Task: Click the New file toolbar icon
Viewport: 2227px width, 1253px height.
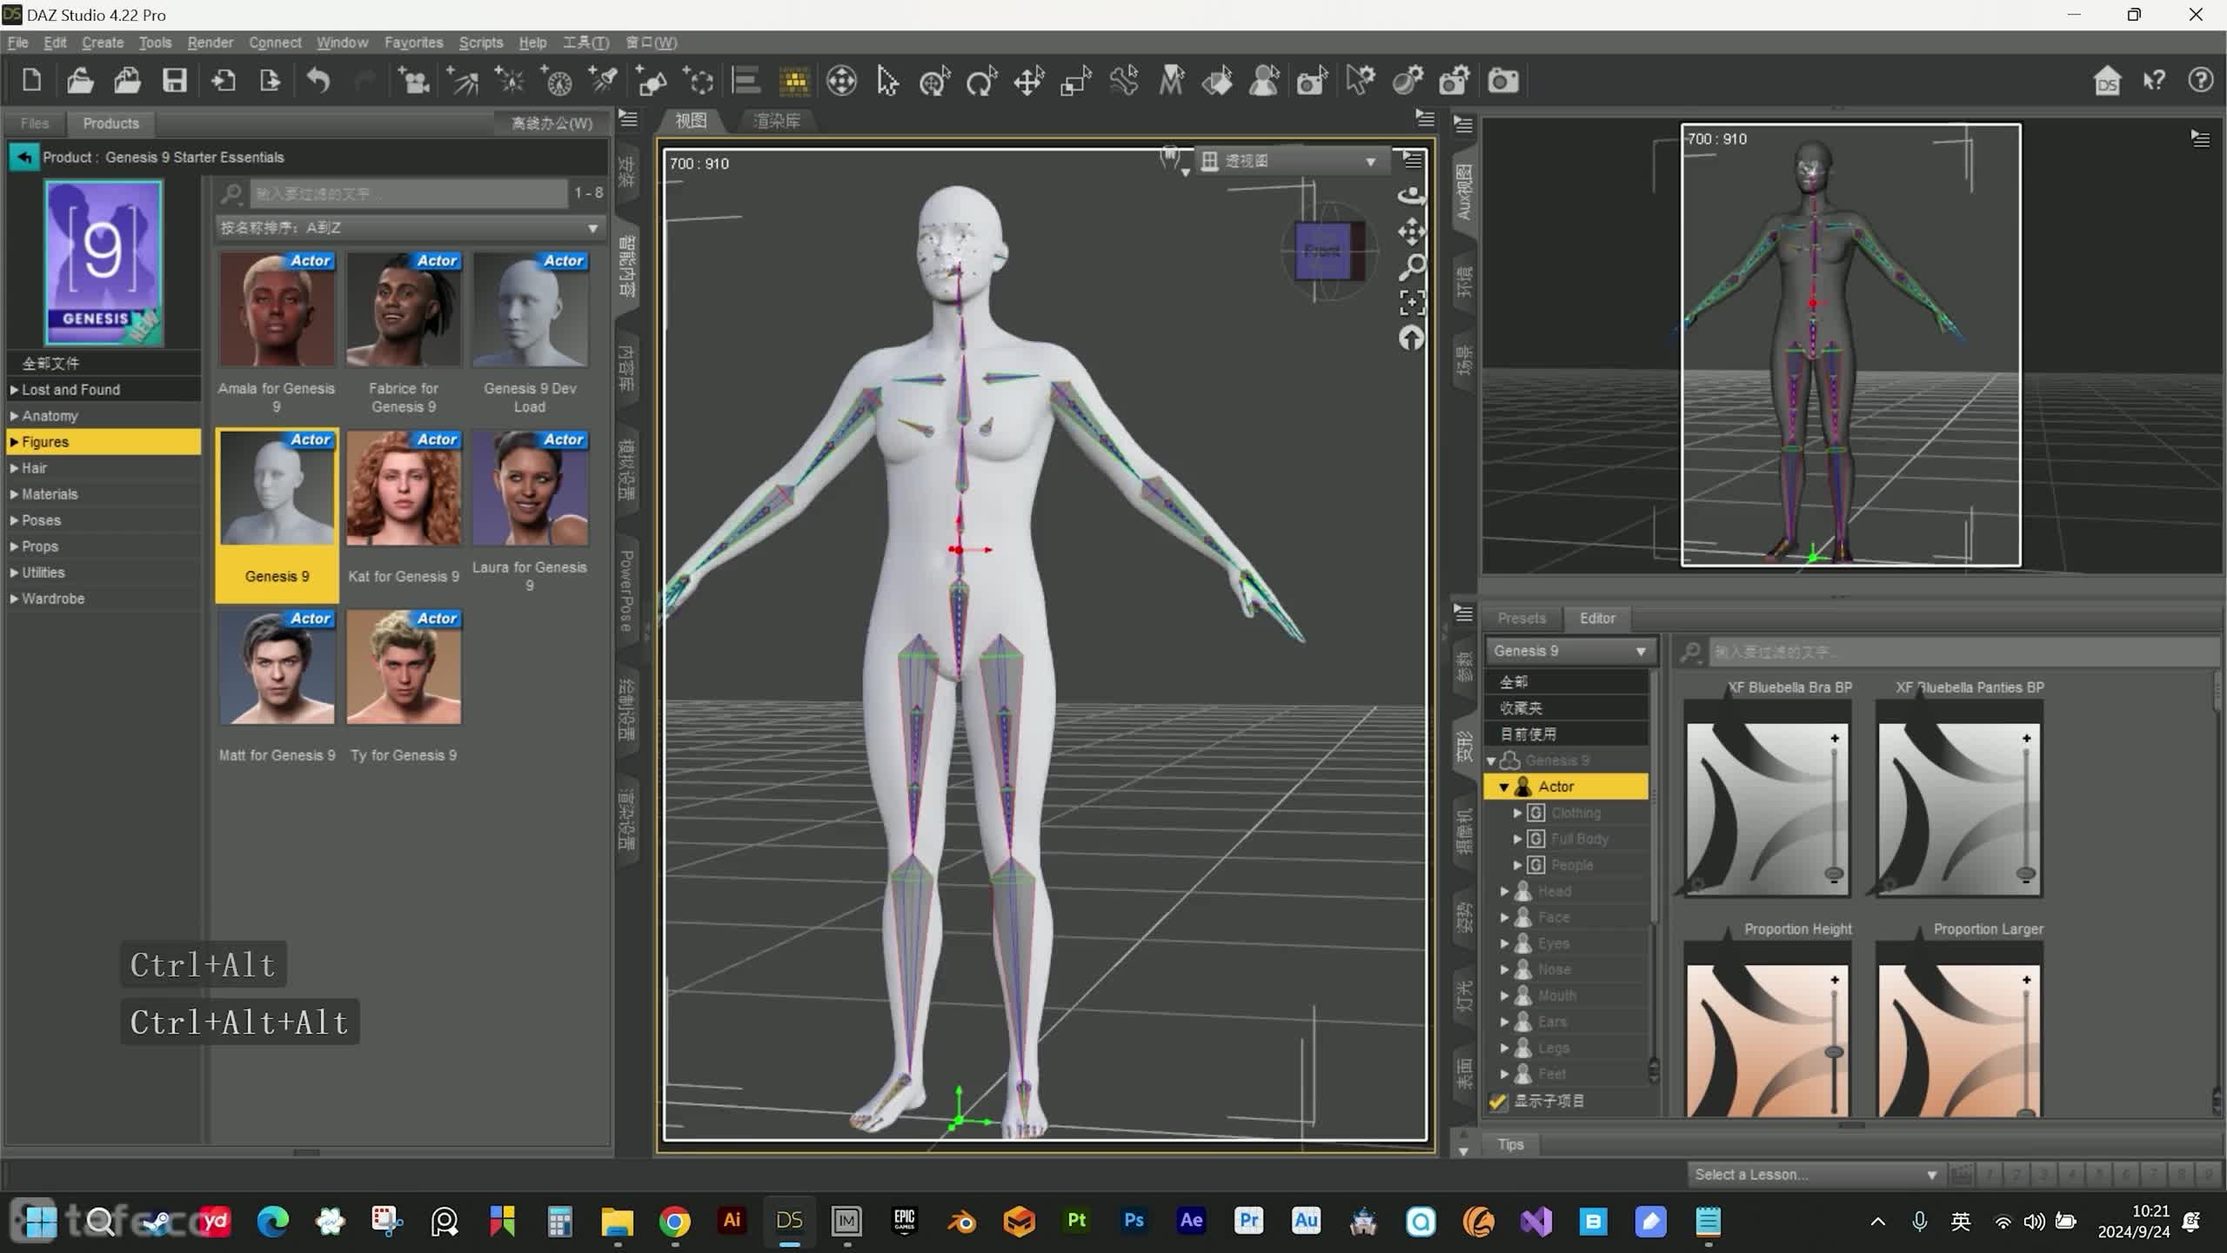Action: [x=32, y=81]
